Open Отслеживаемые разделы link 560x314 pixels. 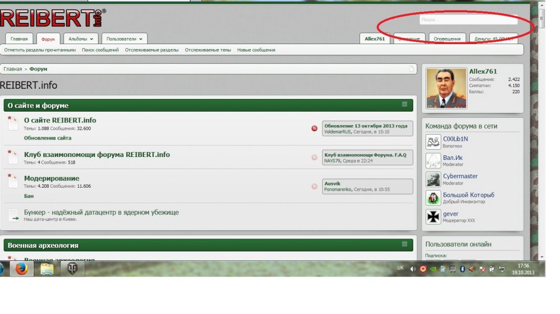click(x=152, y=50)
